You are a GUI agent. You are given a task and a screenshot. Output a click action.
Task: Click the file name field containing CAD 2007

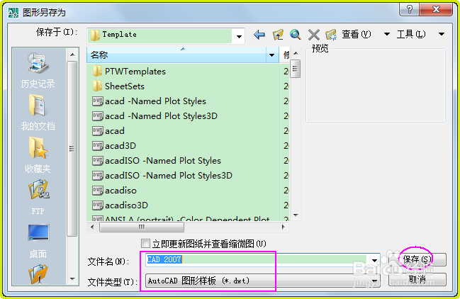click(257, 260)
